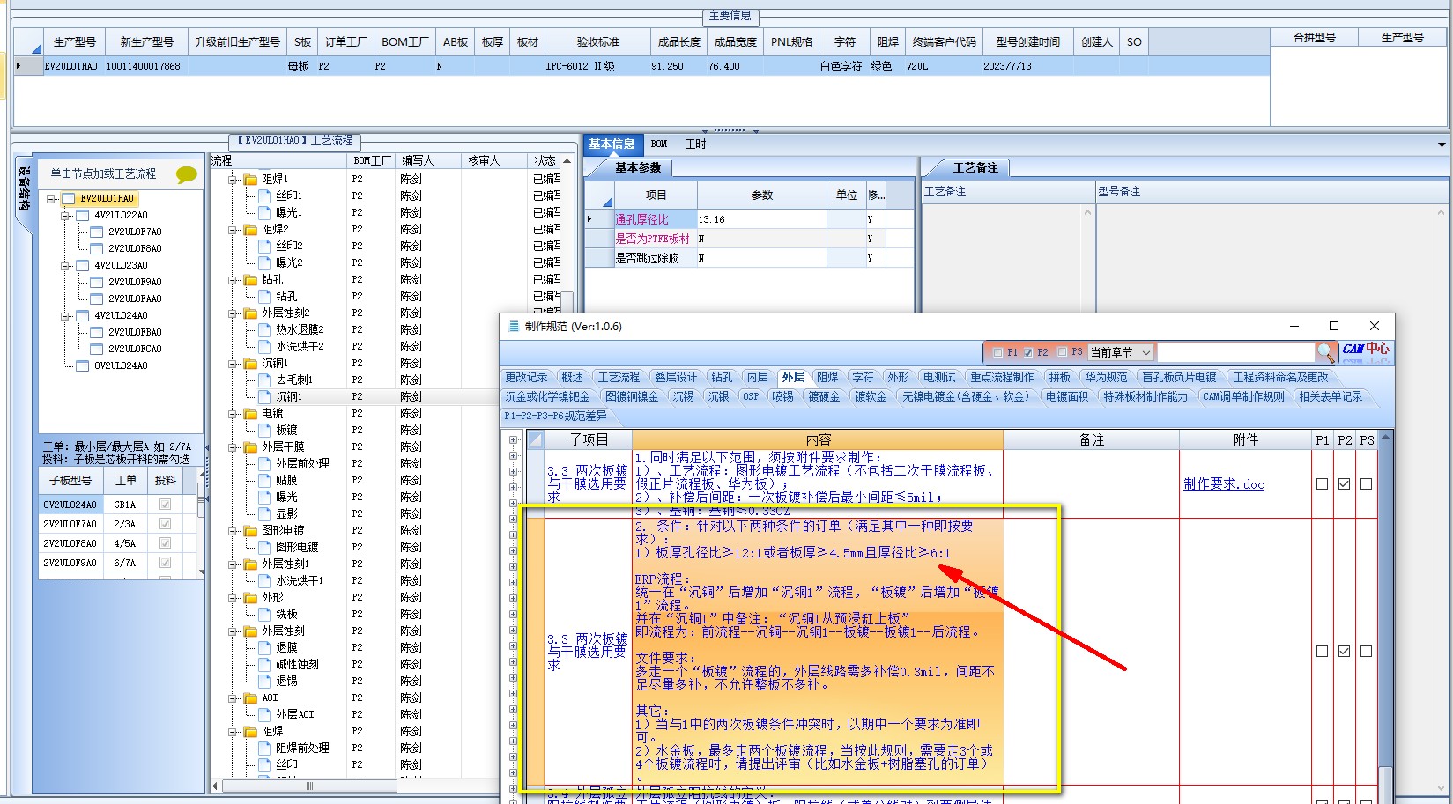This screenshot has width=1453, height=804.
Task: Click the yellow speech bubble icon
Action: [187, 174]
